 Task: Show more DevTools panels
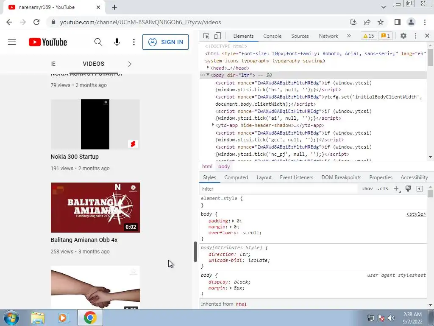click(x=349, y=36)
